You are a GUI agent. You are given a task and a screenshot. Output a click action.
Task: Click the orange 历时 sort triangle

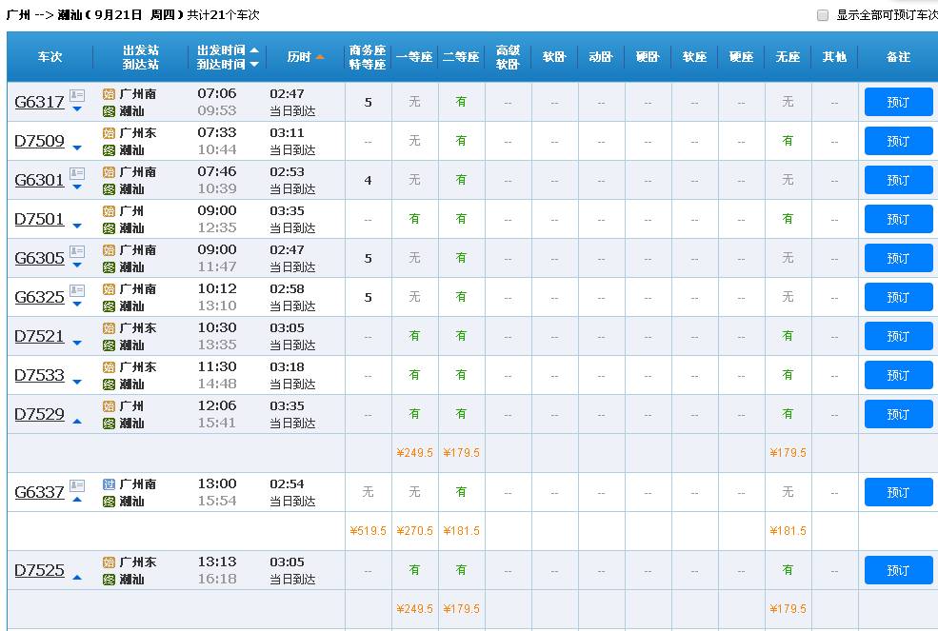[321, 56]
